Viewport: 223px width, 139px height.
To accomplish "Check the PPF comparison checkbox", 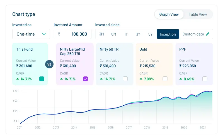I will pyautogui.click(x=205, y=79).
